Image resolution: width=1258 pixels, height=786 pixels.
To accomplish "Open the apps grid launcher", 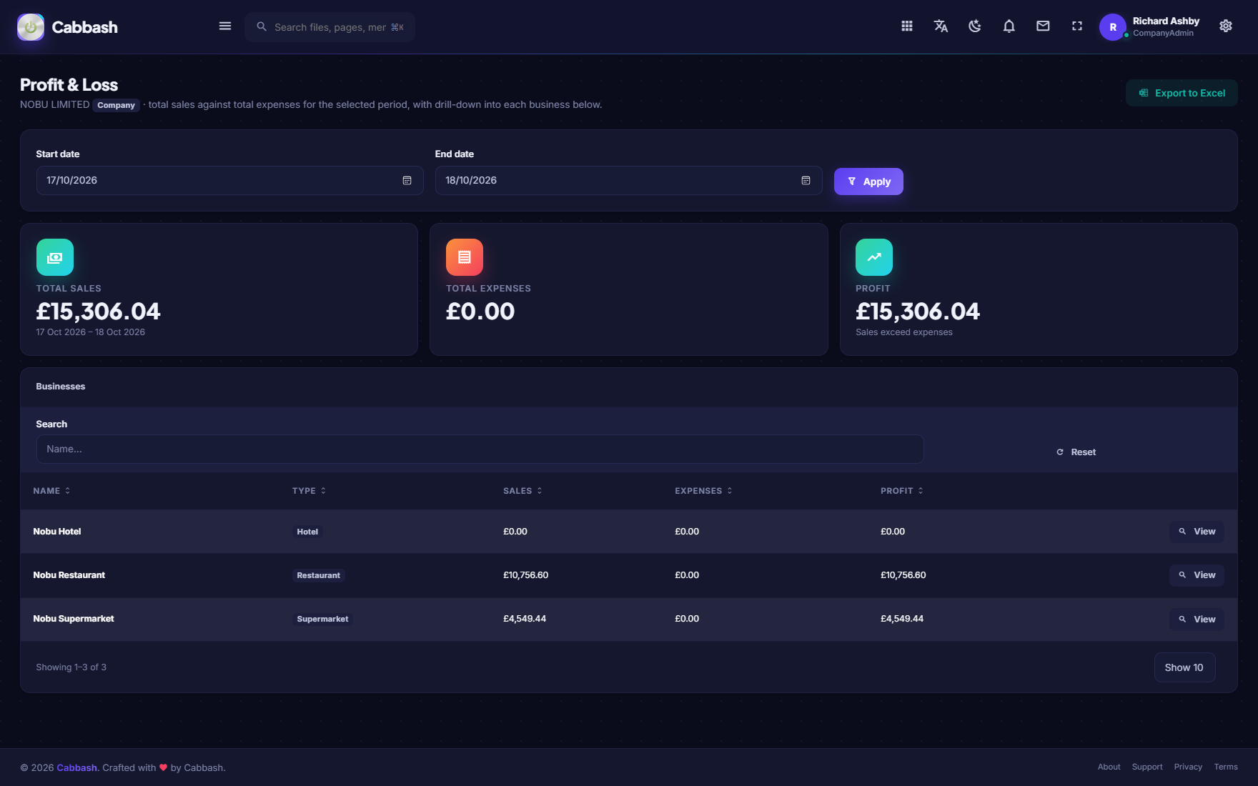I will click(x=907, y=26).
